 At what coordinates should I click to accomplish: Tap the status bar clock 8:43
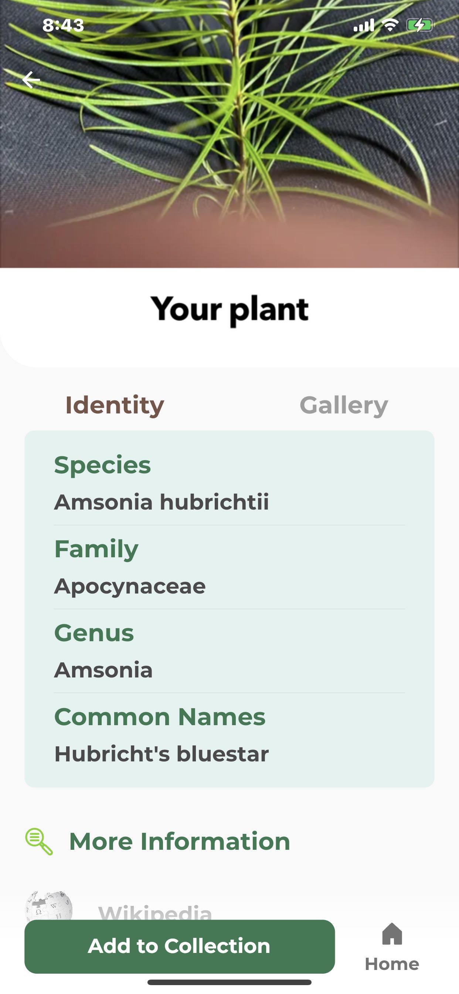(63, 26)
